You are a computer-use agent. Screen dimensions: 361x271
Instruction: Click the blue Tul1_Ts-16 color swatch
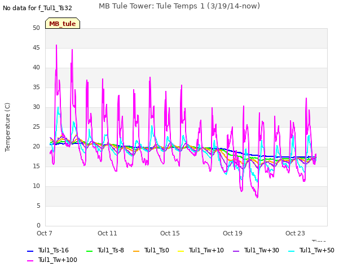[30, 251]
